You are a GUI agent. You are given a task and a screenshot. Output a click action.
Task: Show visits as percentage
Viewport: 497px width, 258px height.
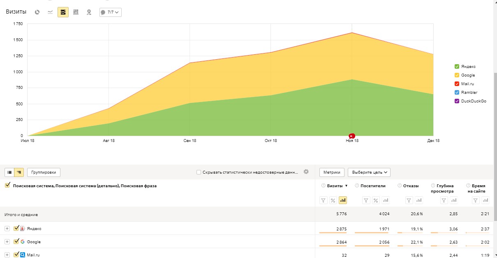[333, 200]
